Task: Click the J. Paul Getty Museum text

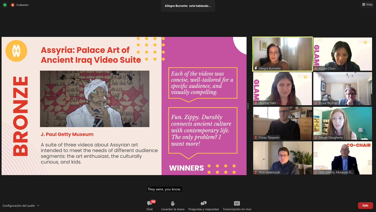Action: (x=67, y=134)
